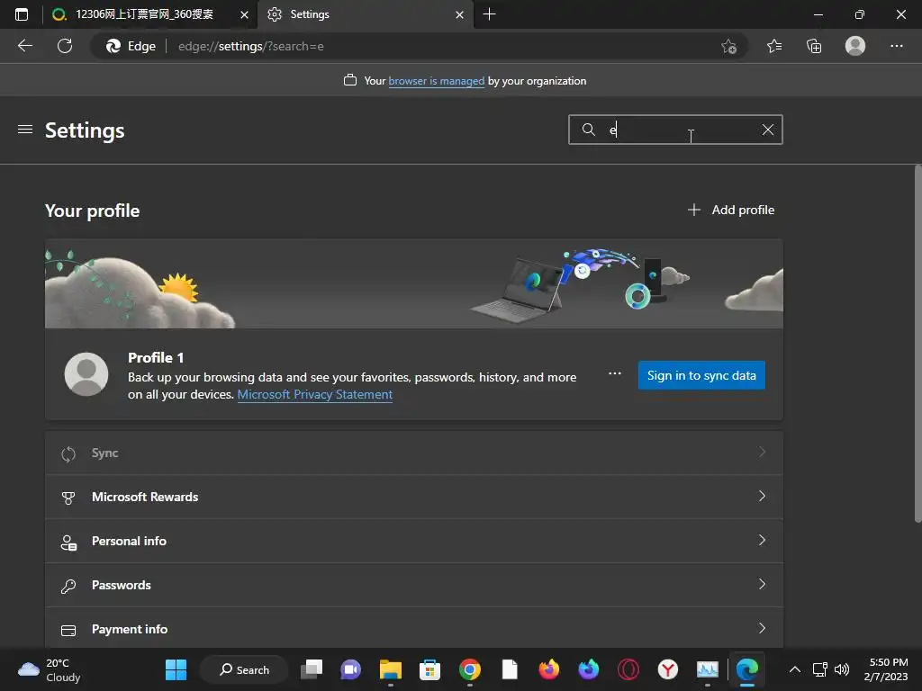Click the Profile 1 avatar picture
Image resolution: width=922 pixels, height=691 pixels.
point(86,374)
